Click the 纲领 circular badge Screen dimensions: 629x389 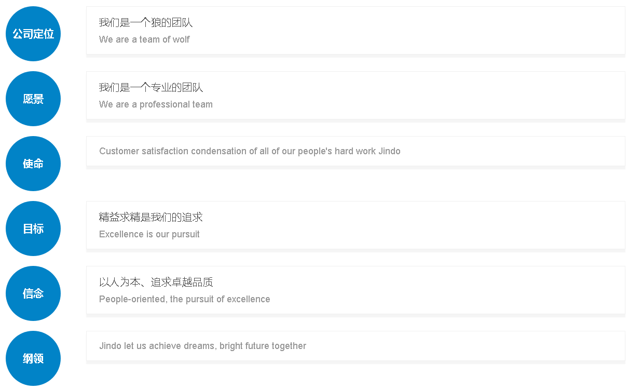pos(33,358)
